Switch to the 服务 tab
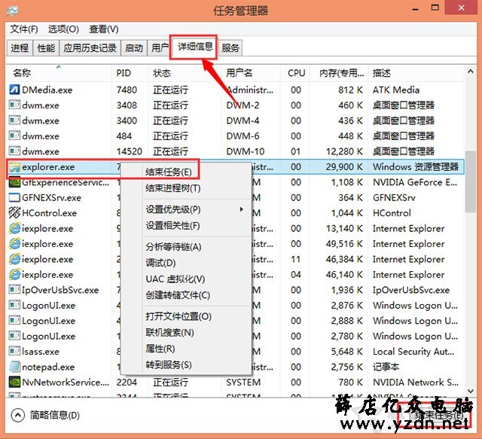 pos(230,48)
